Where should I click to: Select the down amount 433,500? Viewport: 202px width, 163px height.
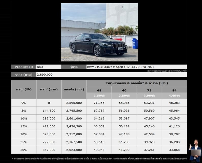(x=49, y=126)
